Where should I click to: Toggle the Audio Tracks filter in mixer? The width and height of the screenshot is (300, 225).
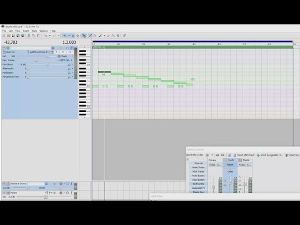[198, 167]
